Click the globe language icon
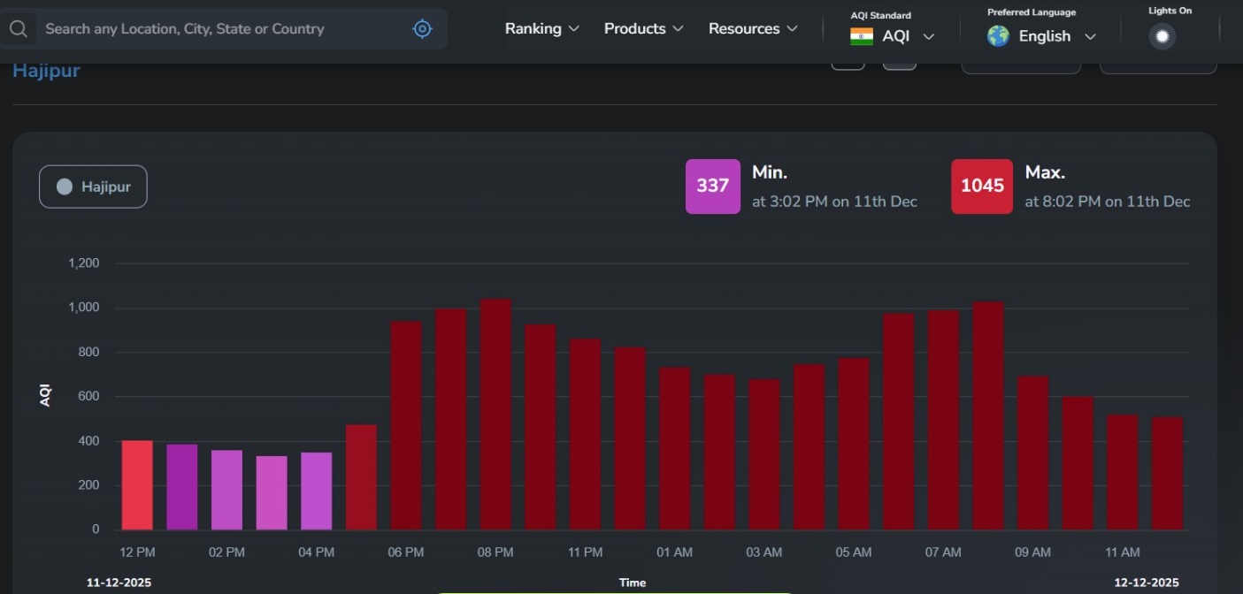This screenshot has width=1243, height=594. [x=998, y=36]
